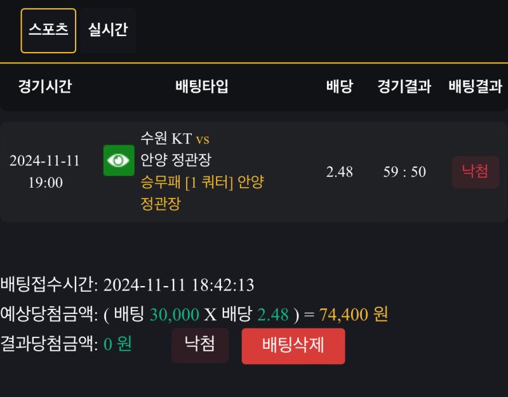Select the expected payout 74,400 원

(x=354, y=315)
